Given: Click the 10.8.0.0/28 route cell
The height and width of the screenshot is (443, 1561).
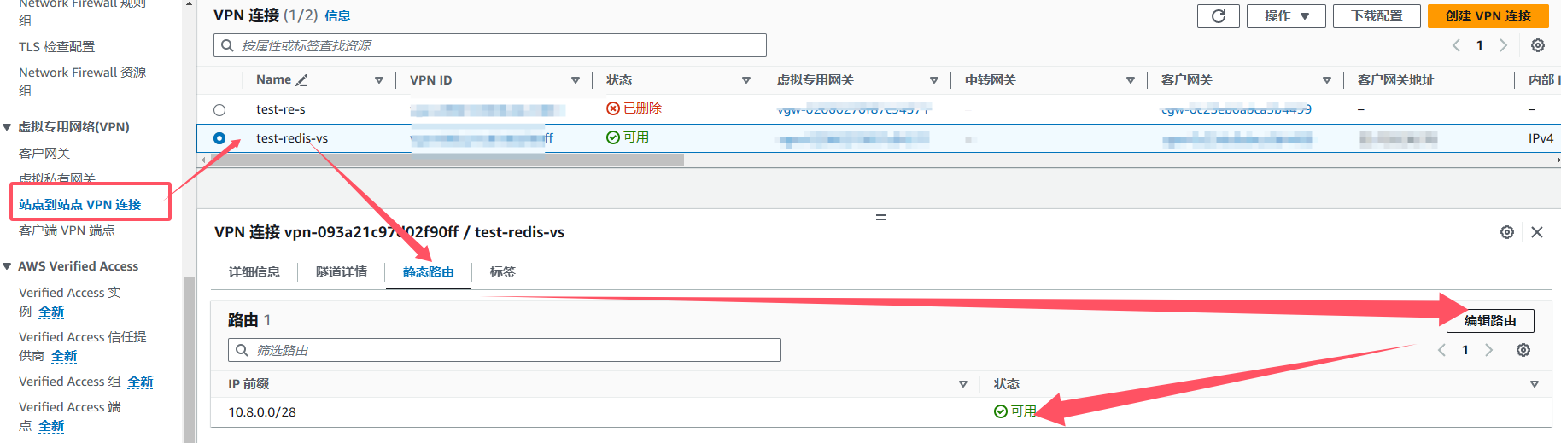Looking at the screenshot, I should click(x=262, y=412).
